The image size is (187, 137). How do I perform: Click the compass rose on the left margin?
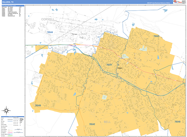click(x=7, y=110)
